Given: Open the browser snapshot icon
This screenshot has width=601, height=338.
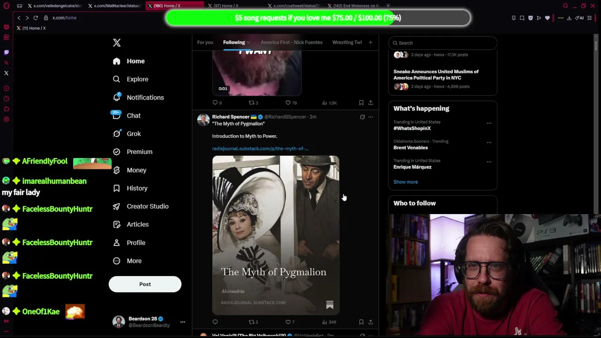Looking at the screenshot, I should 522,18.
